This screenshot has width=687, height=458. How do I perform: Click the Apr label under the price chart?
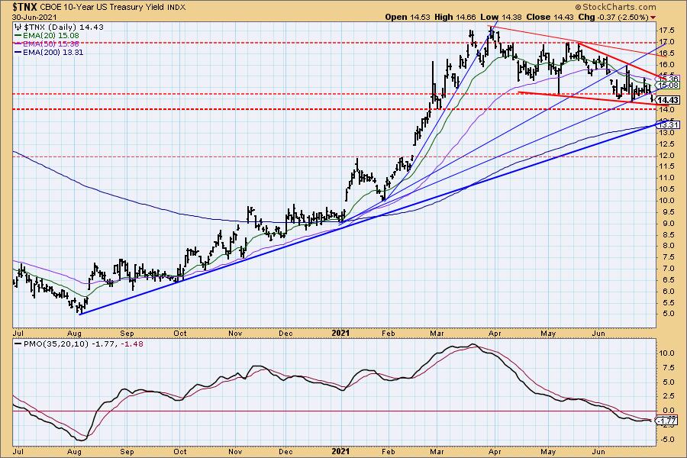495,334
